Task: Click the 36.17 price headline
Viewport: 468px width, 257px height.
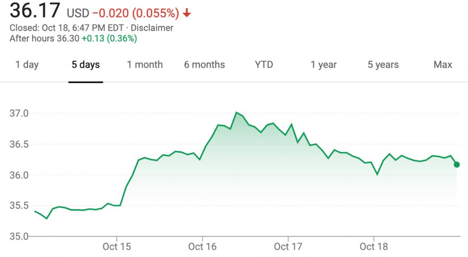Action: [35, 11]
